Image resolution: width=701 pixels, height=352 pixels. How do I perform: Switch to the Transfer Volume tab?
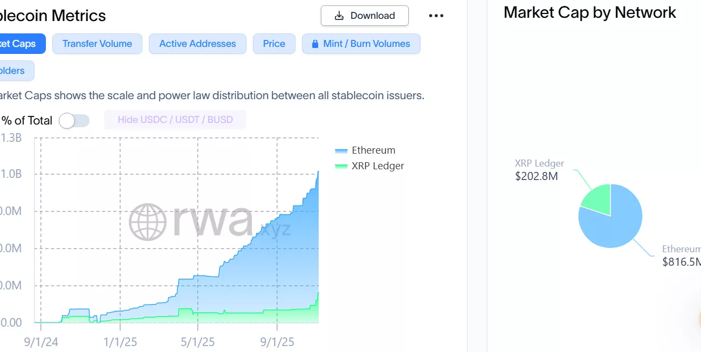(x=97, y=44)
